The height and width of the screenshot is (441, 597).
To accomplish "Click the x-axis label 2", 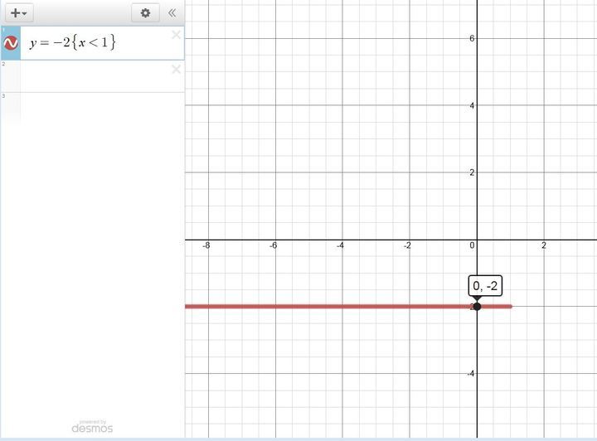I will pyautogui.click(x=544, y=246).
